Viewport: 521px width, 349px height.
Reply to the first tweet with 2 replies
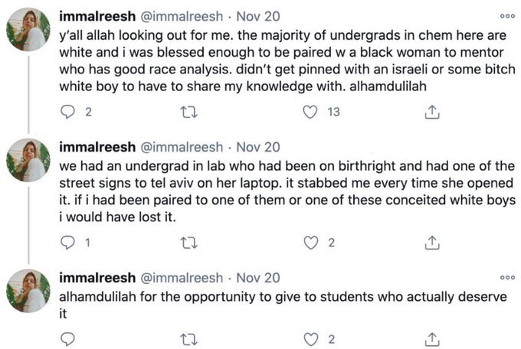[67, 113]
